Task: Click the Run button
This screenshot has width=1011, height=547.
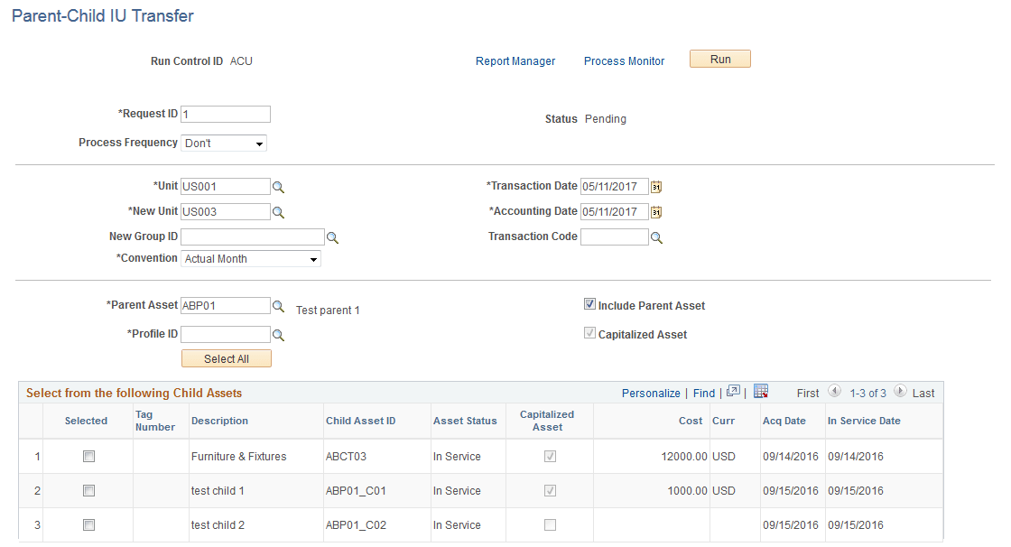Action: 719,59
